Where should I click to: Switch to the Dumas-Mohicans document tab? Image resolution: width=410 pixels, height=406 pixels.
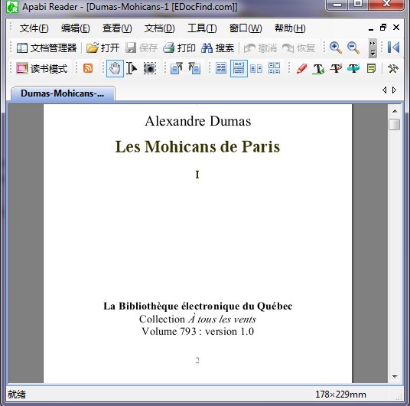[x=63, y=93]
